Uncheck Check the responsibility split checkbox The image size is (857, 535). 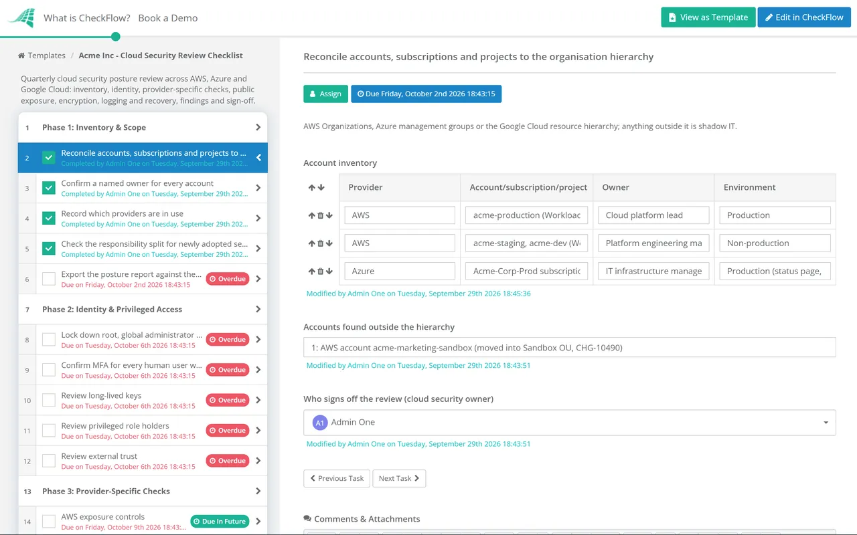pyautogui.click(x=49, y=249)
